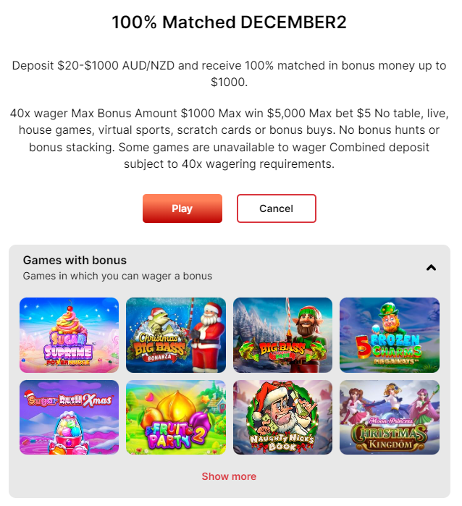Click the Play button
The image size is (462, 506).
182,208
